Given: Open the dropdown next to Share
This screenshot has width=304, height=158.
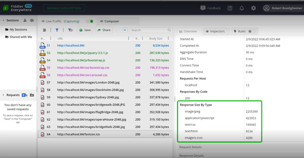Looking at the screenshot, I should coord(125,30).
